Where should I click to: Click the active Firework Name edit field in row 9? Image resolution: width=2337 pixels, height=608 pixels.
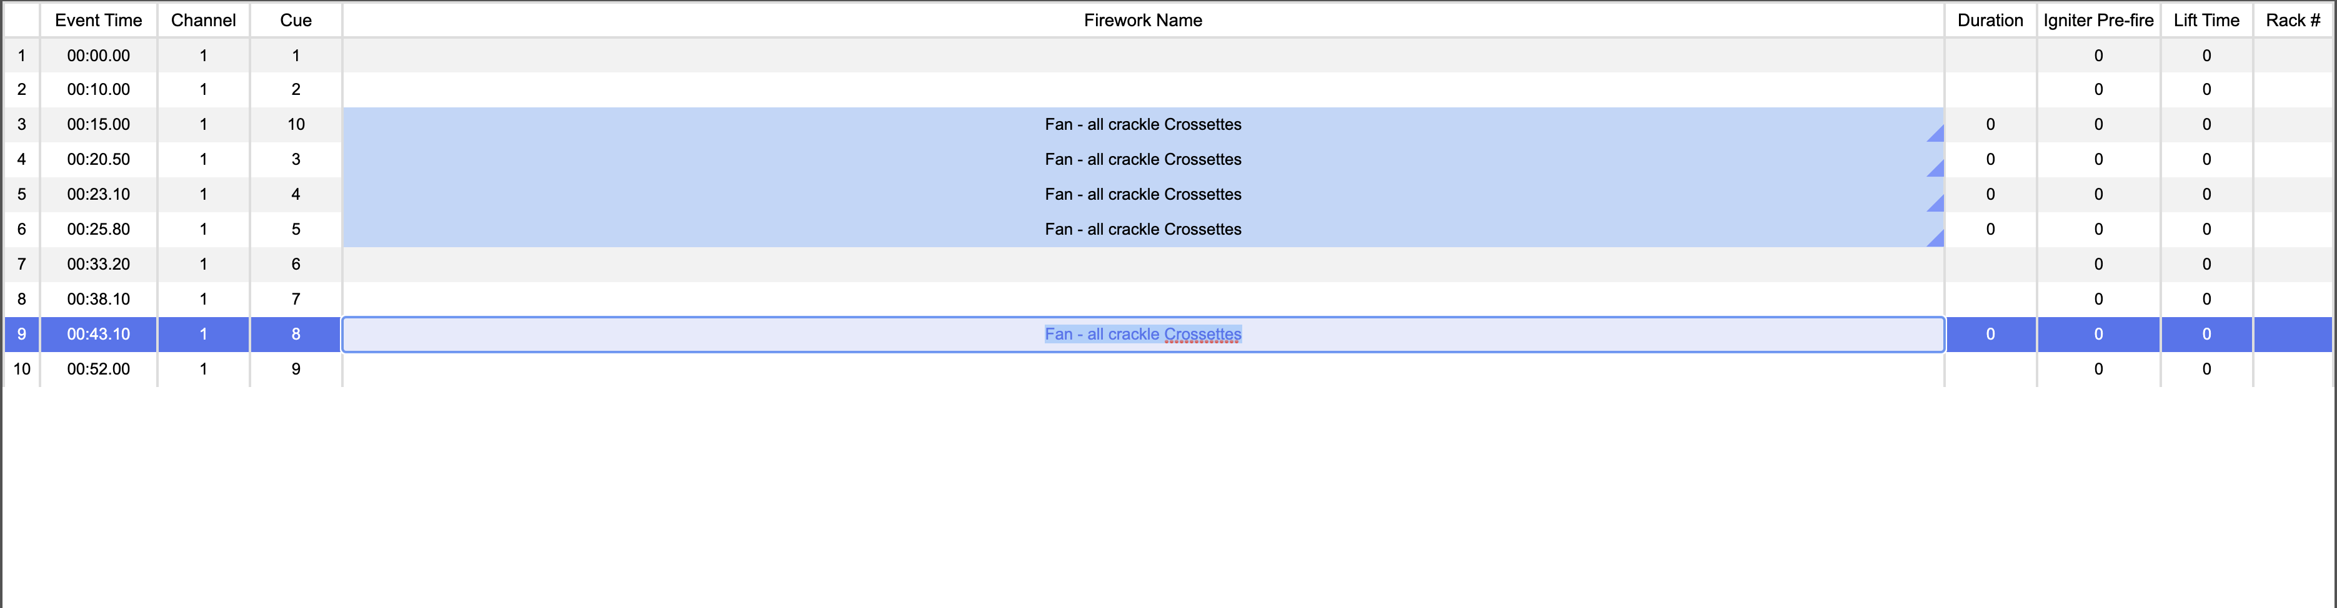point(1143,335)
